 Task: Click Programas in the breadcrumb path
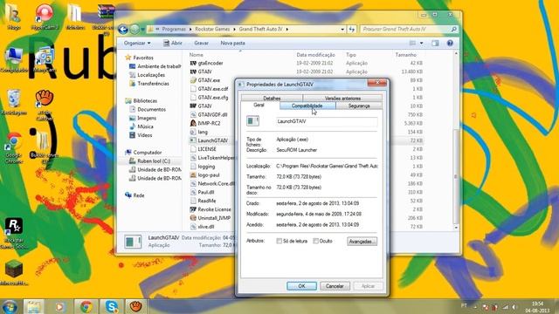coord(174,29)
